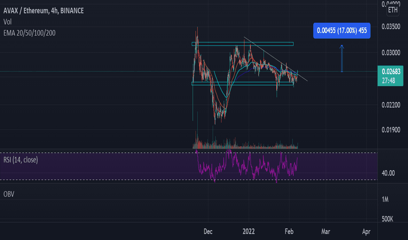
Task: Click the 0.00455 (17.00%) 455 measurement label
Action: tap(341, 31)
